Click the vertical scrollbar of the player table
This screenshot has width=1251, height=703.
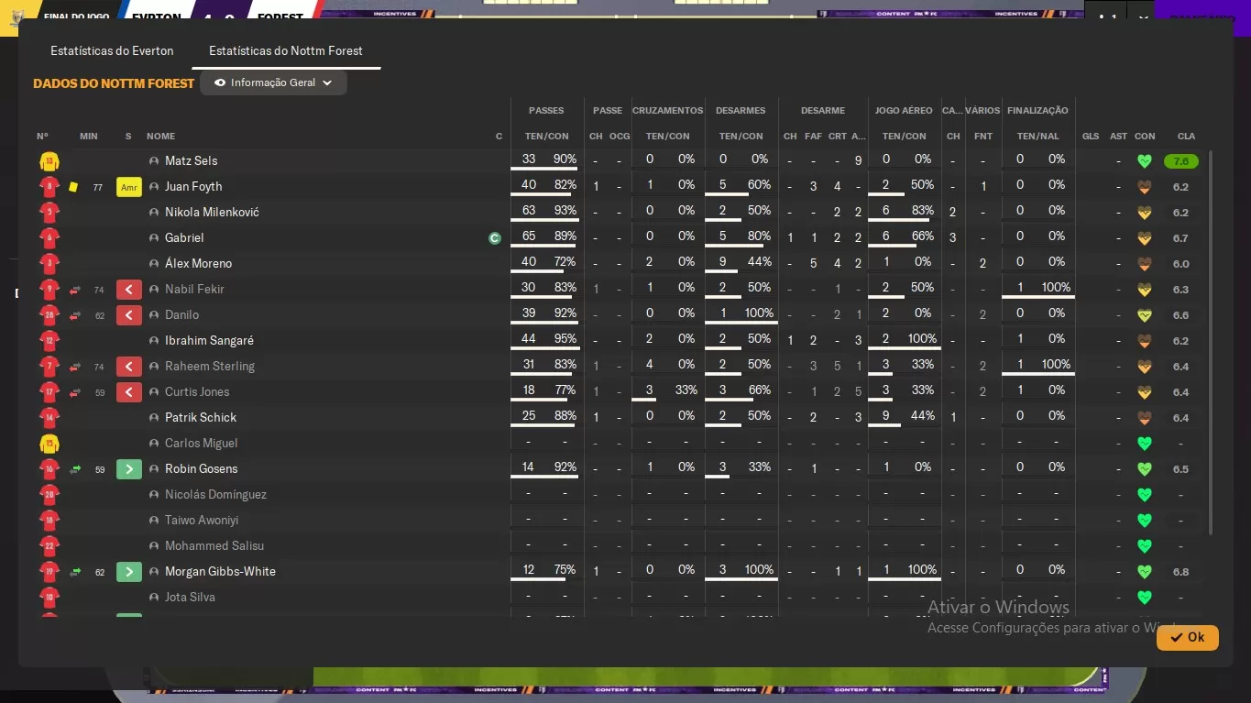click(x=1211, y=343)
